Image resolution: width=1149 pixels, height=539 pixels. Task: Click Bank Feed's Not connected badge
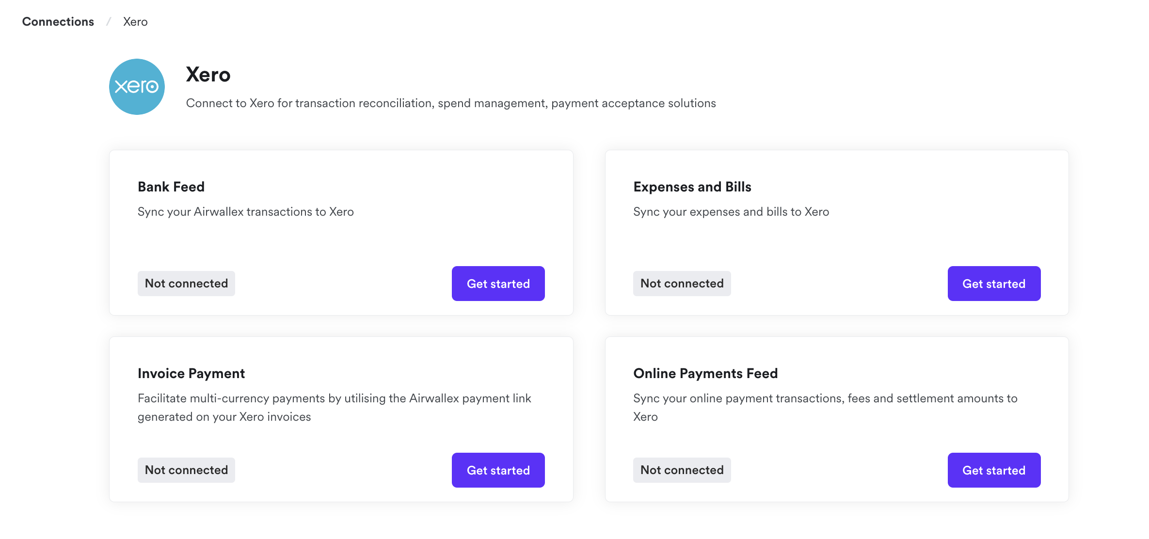[x=186, y=284]
